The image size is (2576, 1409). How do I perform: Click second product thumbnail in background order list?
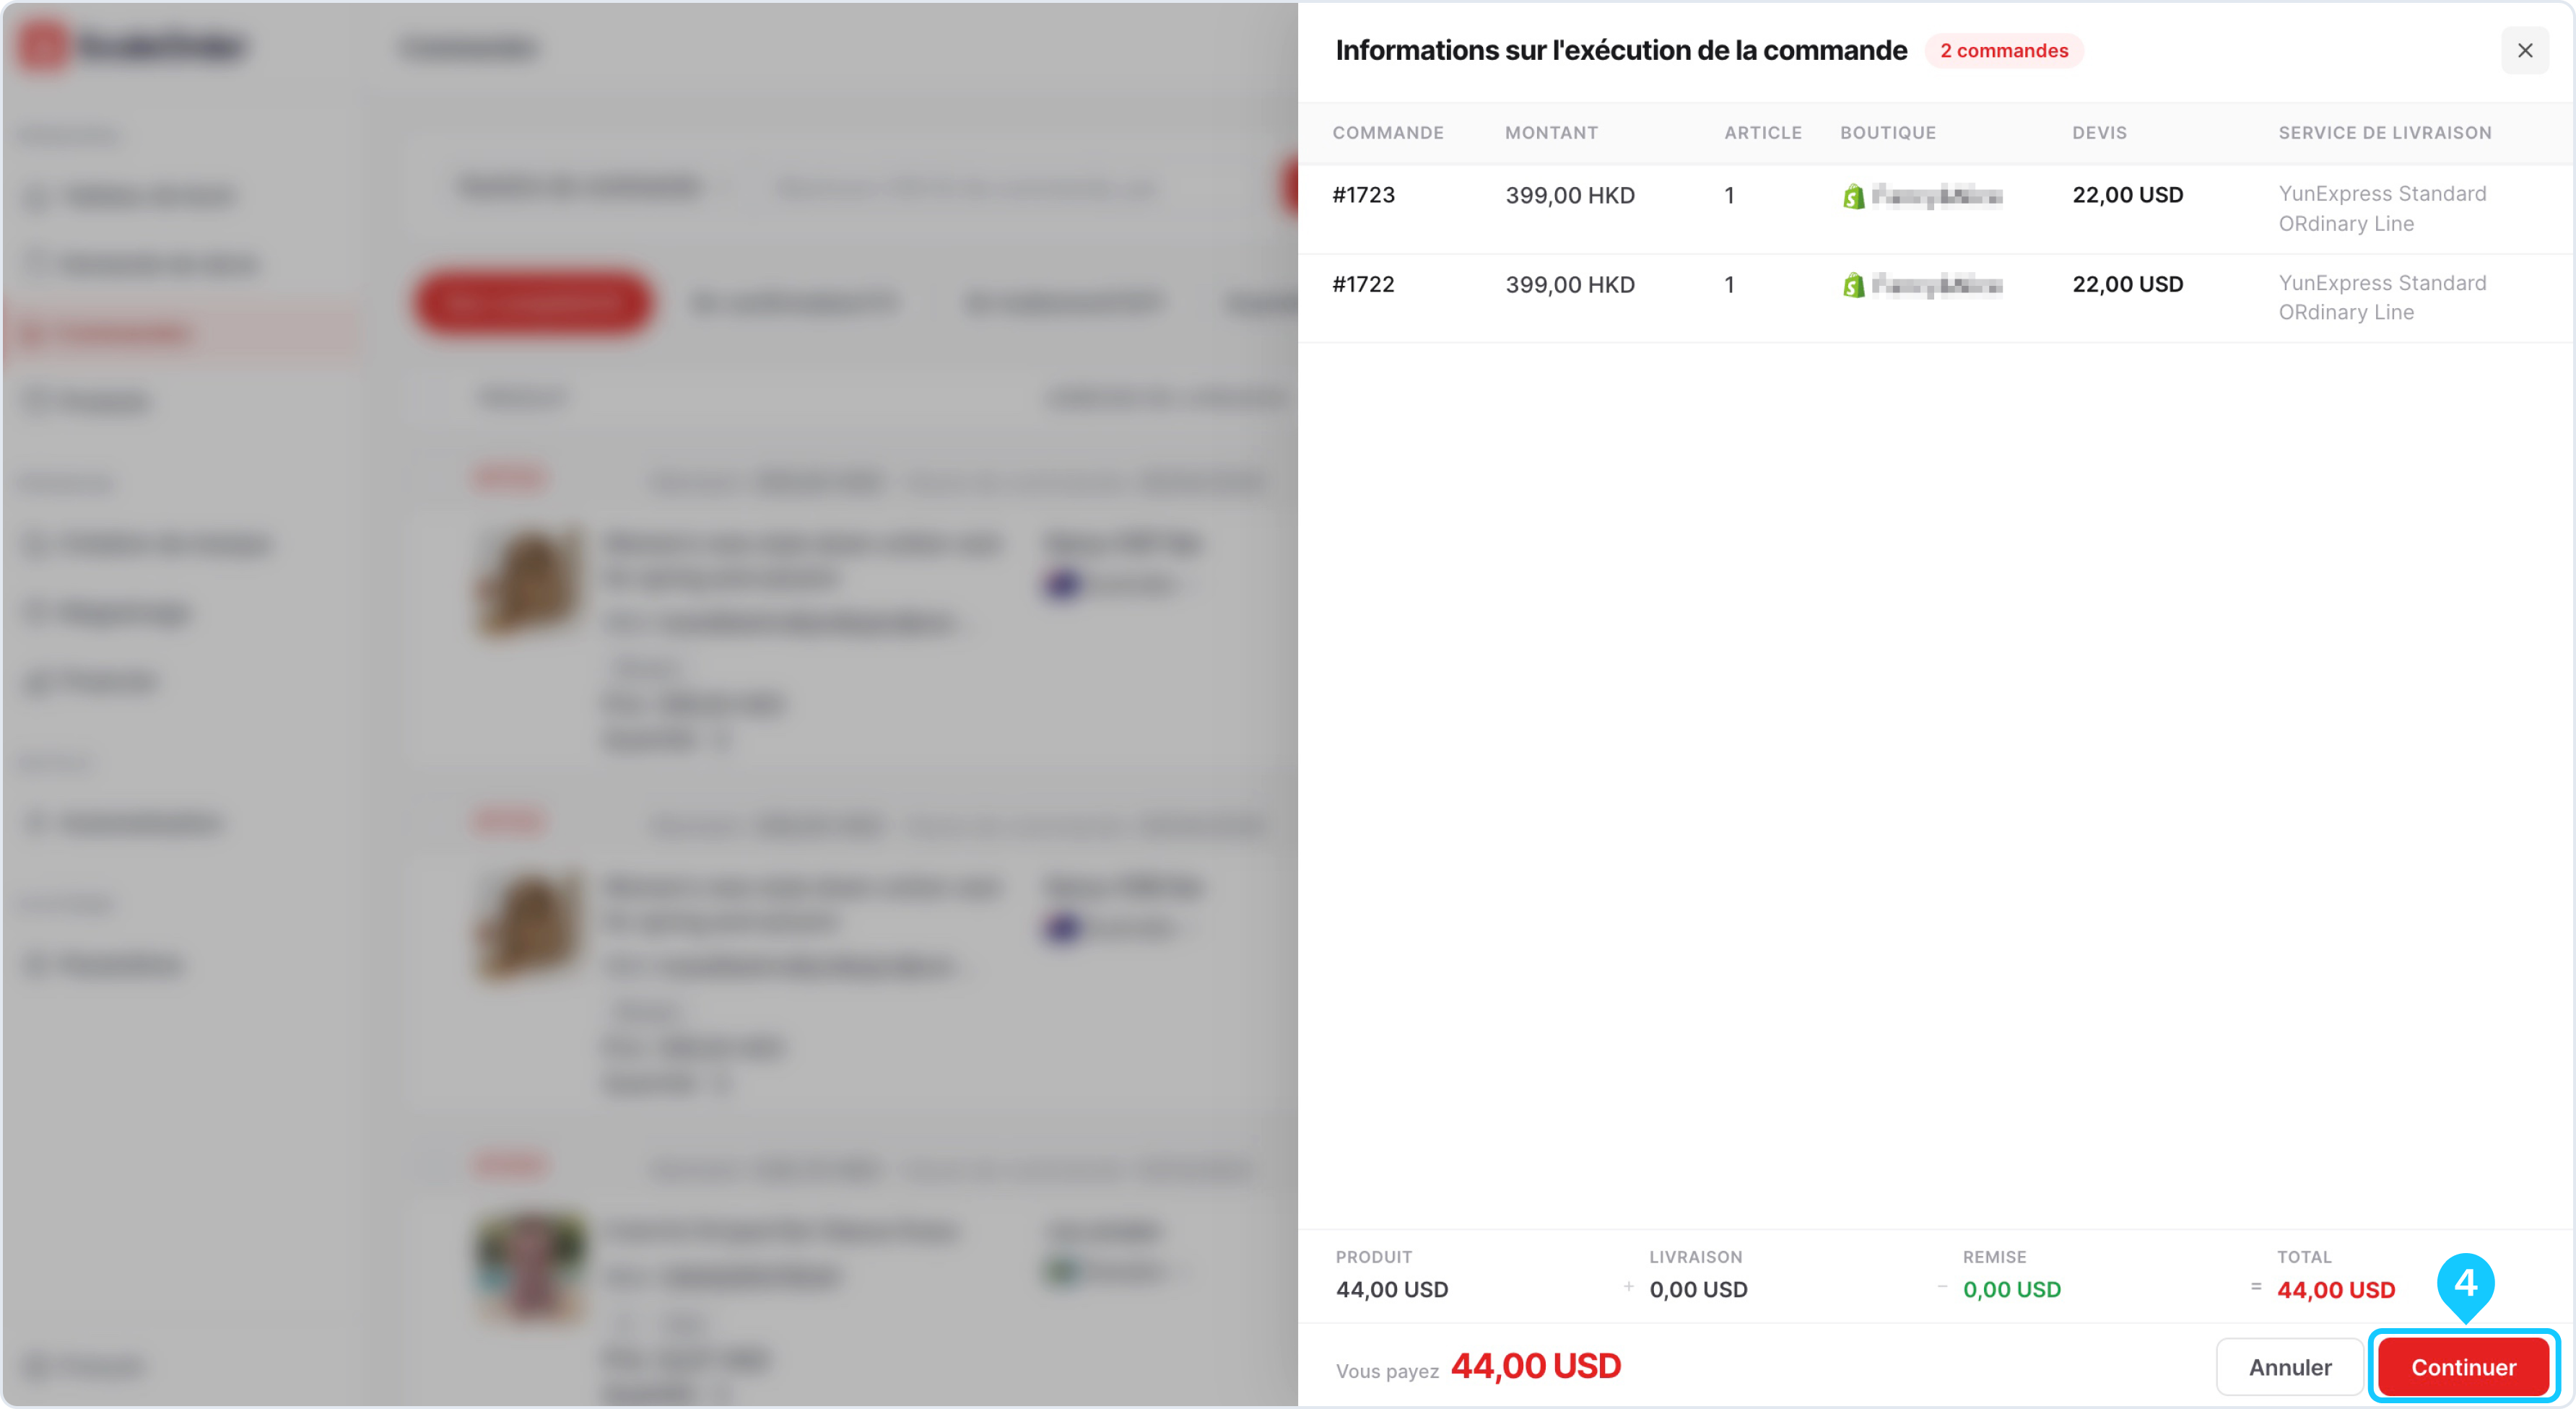point(529,925)
